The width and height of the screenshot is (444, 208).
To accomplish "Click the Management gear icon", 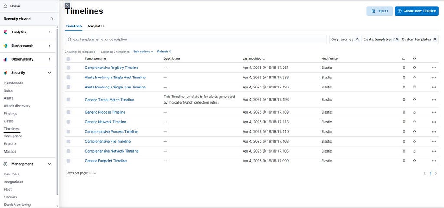I will [6, 164].
